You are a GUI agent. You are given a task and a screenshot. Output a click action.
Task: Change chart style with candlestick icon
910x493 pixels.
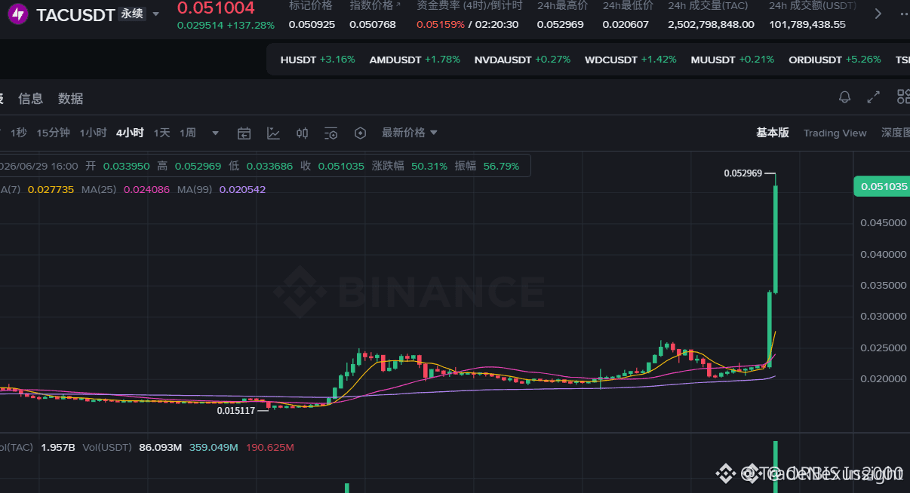pos(302,133)
